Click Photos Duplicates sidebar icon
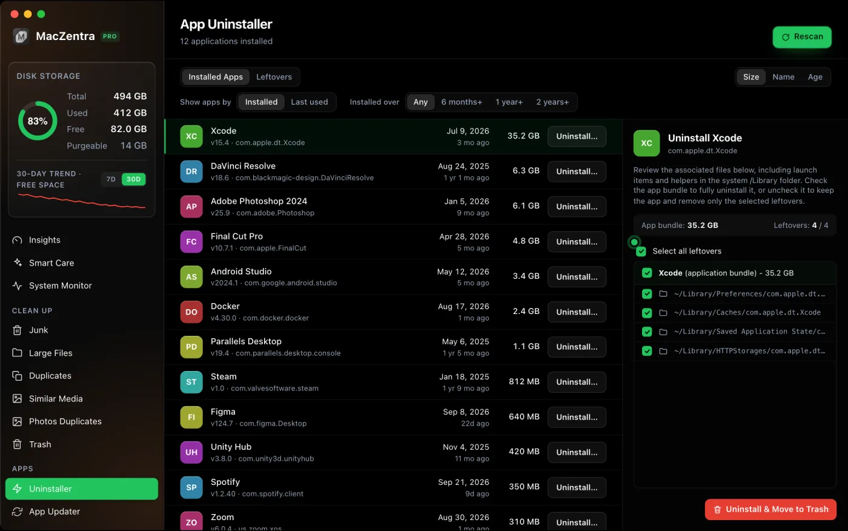Viewport: 848px width, 531px height. pos(17,421)
